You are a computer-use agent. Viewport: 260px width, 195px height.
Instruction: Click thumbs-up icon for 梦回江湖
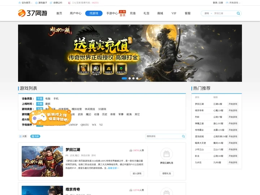(131, 150)
